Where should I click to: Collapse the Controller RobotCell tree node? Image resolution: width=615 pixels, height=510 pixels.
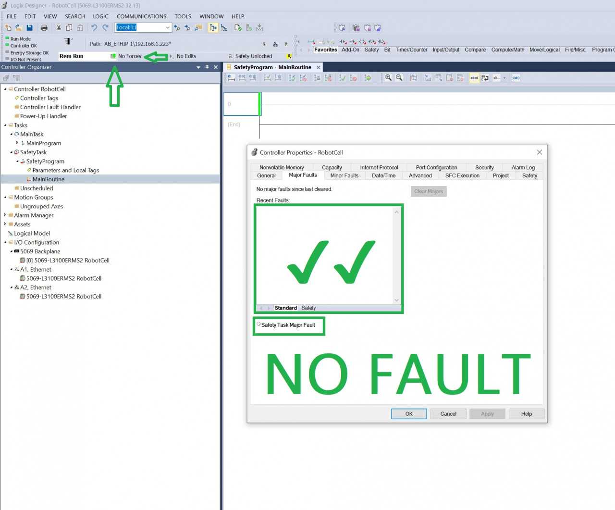click(5, 89)
